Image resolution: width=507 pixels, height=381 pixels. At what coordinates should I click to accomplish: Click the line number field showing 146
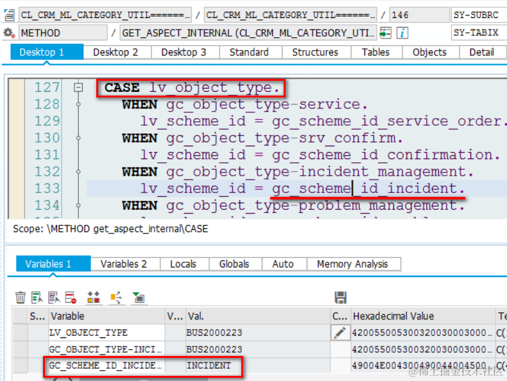[x=419, y=15]
